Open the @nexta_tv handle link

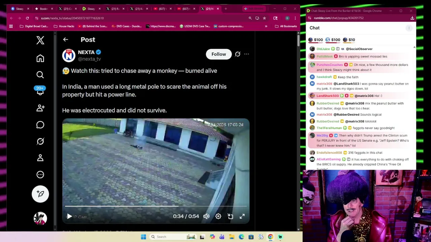coord(89,59)
